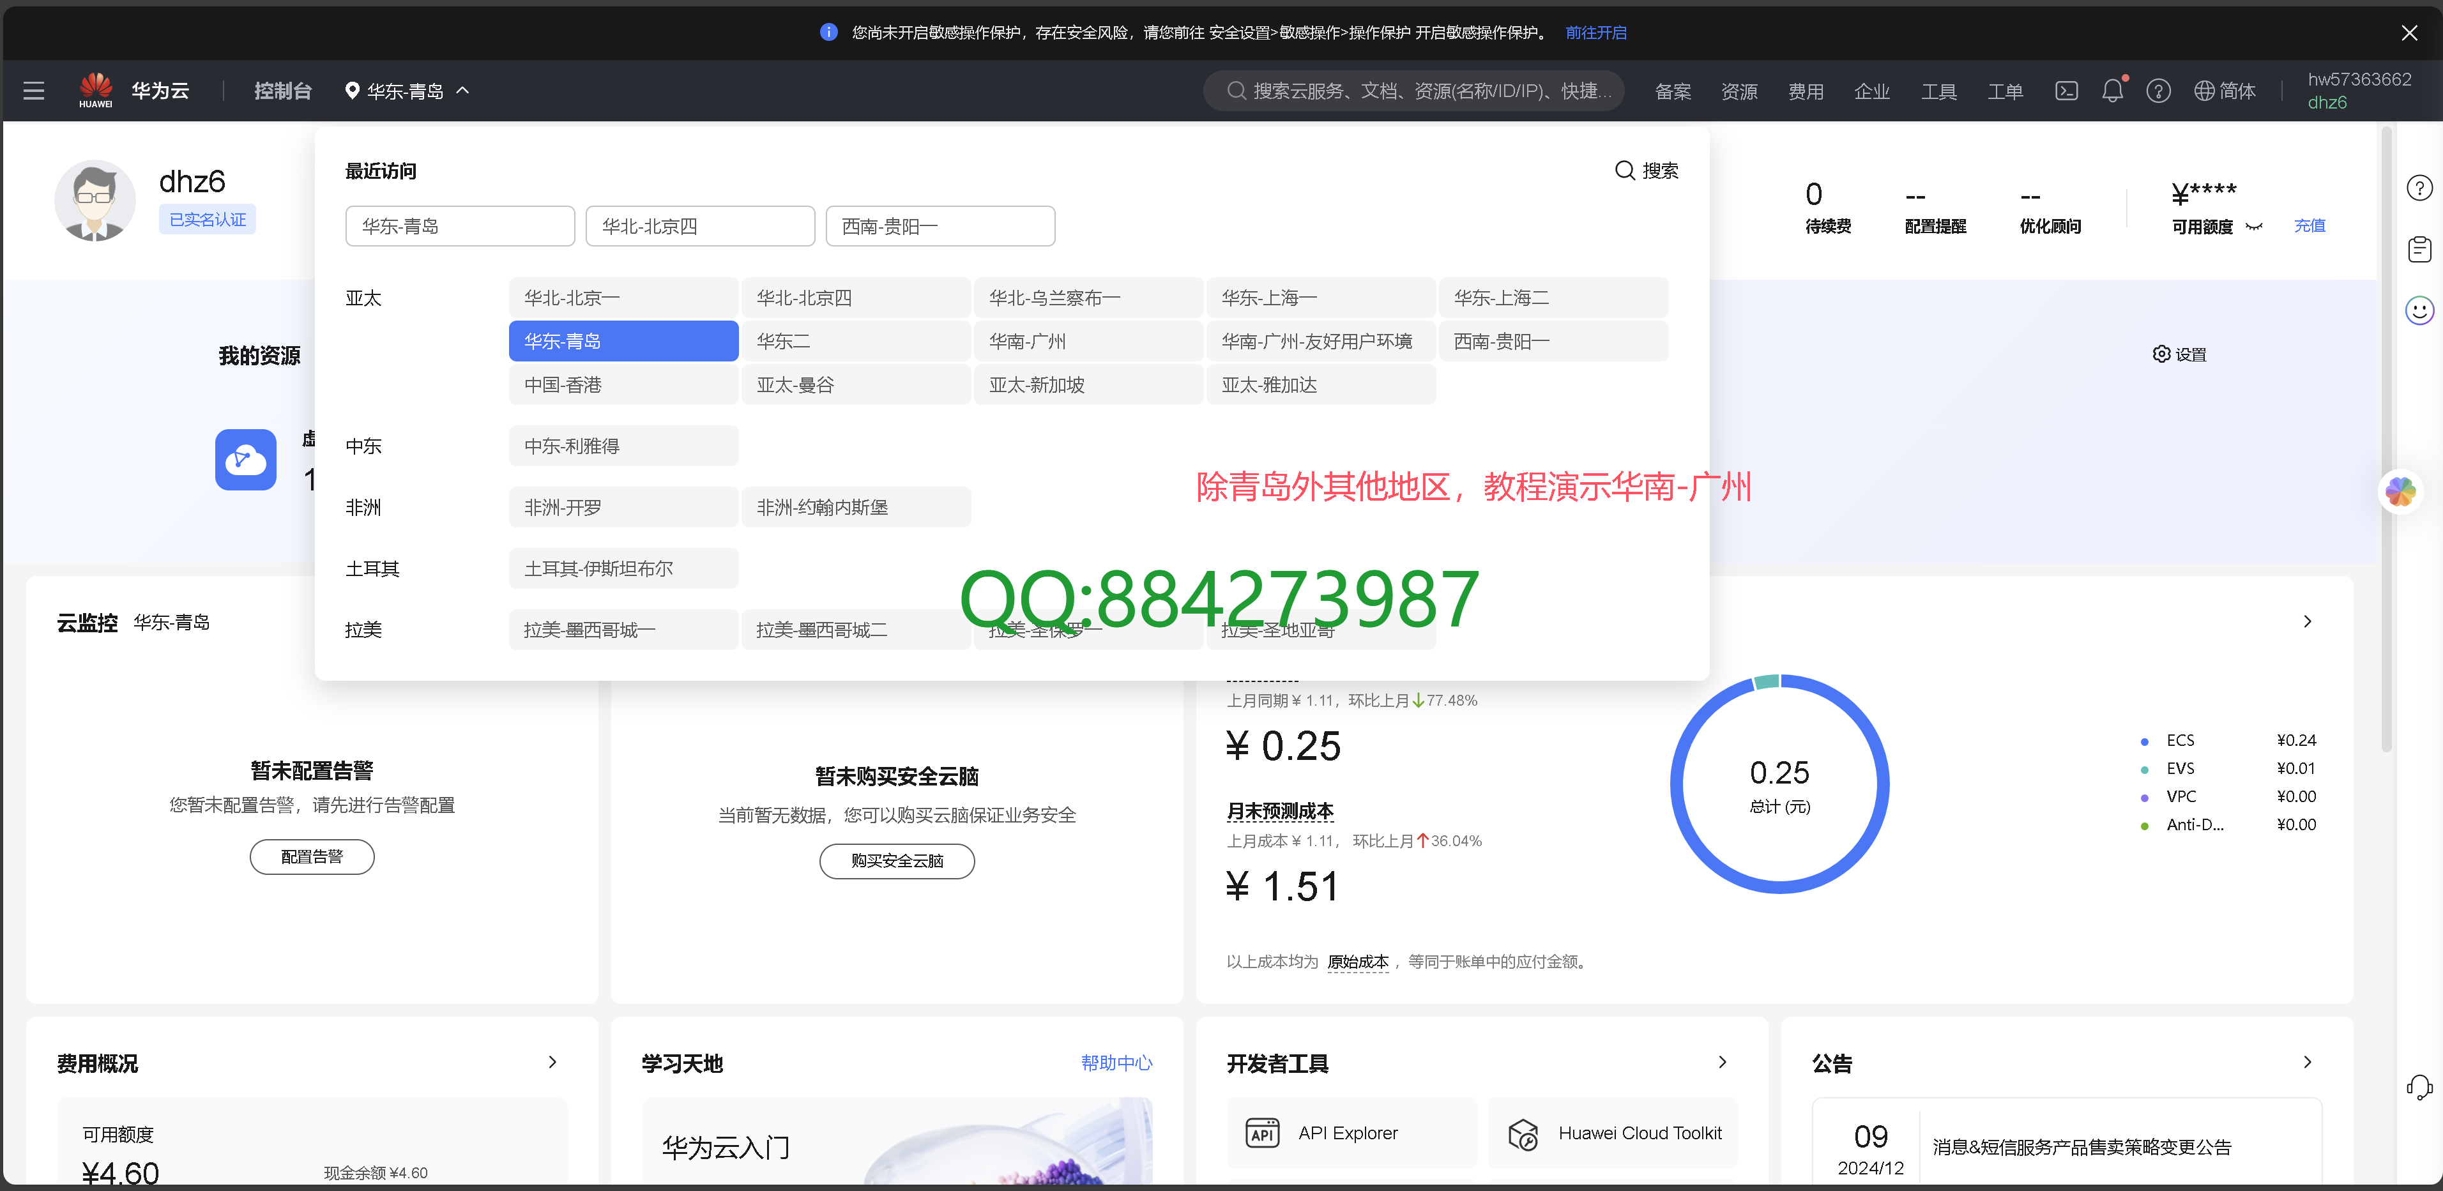2443x1191 pixels.
Task: Click the language globe 简体 selector
Action: [2225, 91]
